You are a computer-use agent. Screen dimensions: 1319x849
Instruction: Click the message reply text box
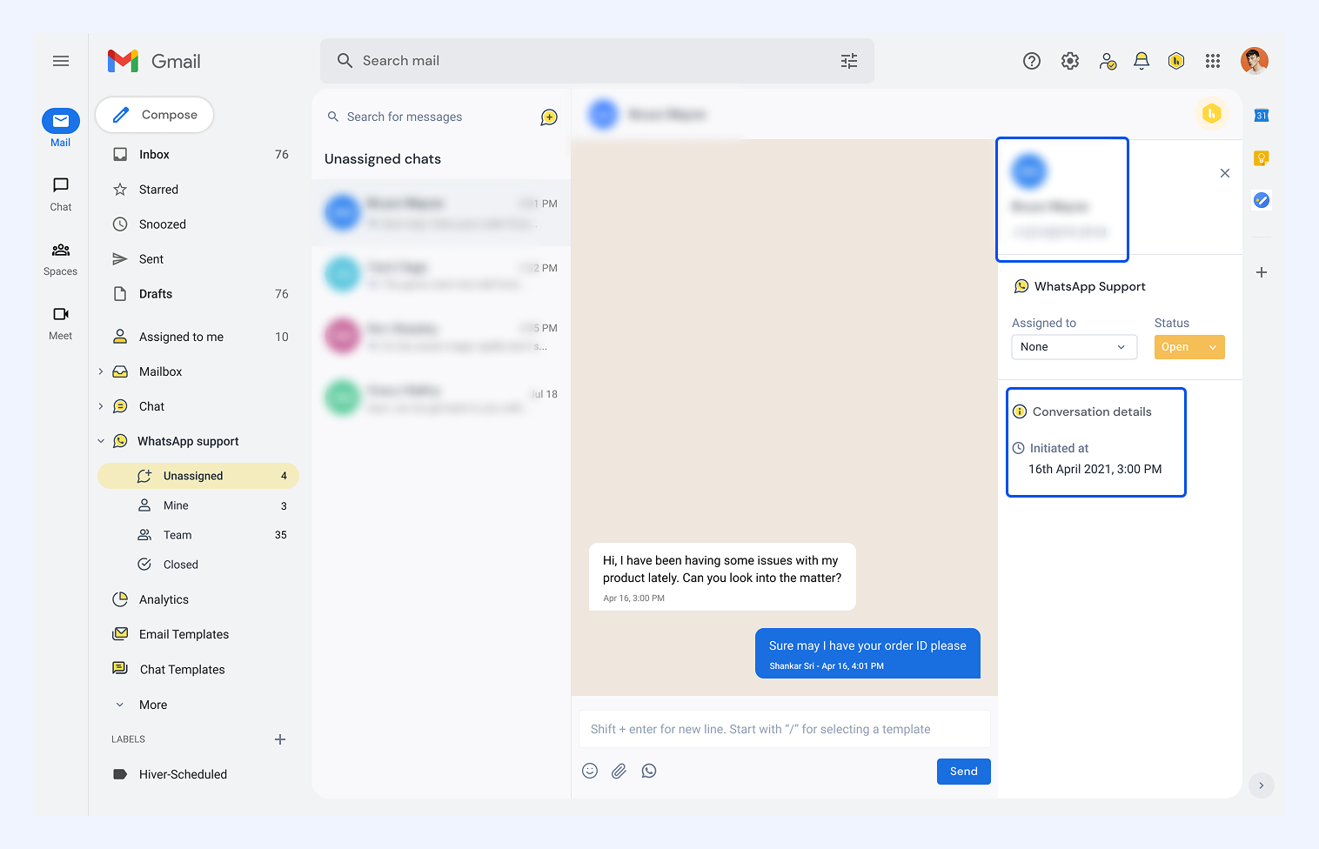tap(785, 729)
